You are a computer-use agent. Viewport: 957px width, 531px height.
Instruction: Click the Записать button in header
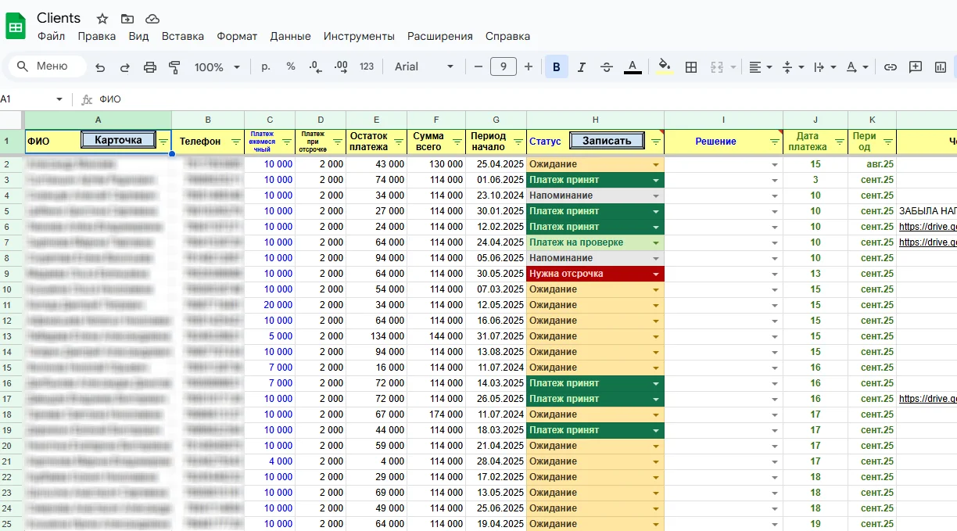[x=607, y=141]
